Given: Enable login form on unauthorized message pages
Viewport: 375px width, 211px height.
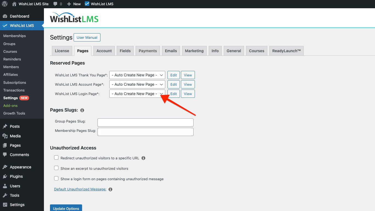Looking at the screenshot, I should (x=56, y=178).
